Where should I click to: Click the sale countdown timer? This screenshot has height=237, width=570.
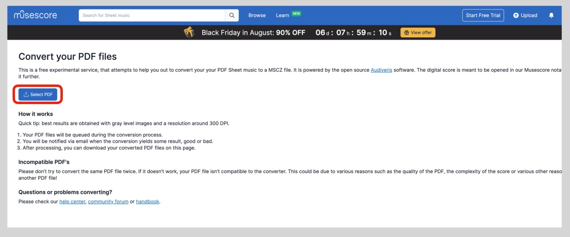pos(353,32)
